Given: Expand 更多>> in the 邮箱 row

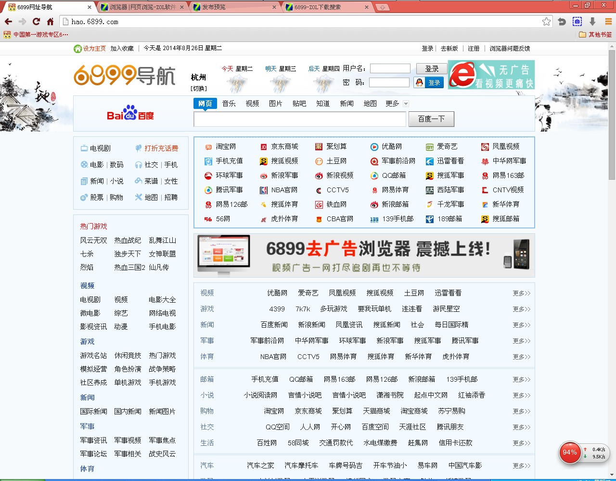Looking at the screenshot, I should [522, 379].
